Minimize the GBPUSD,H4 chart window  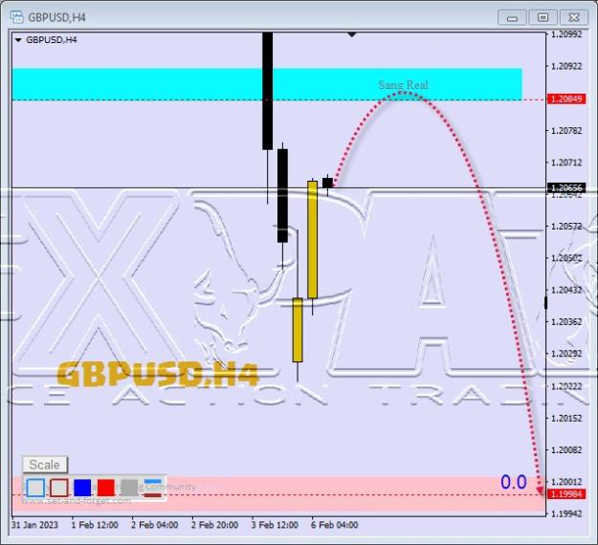512,17
